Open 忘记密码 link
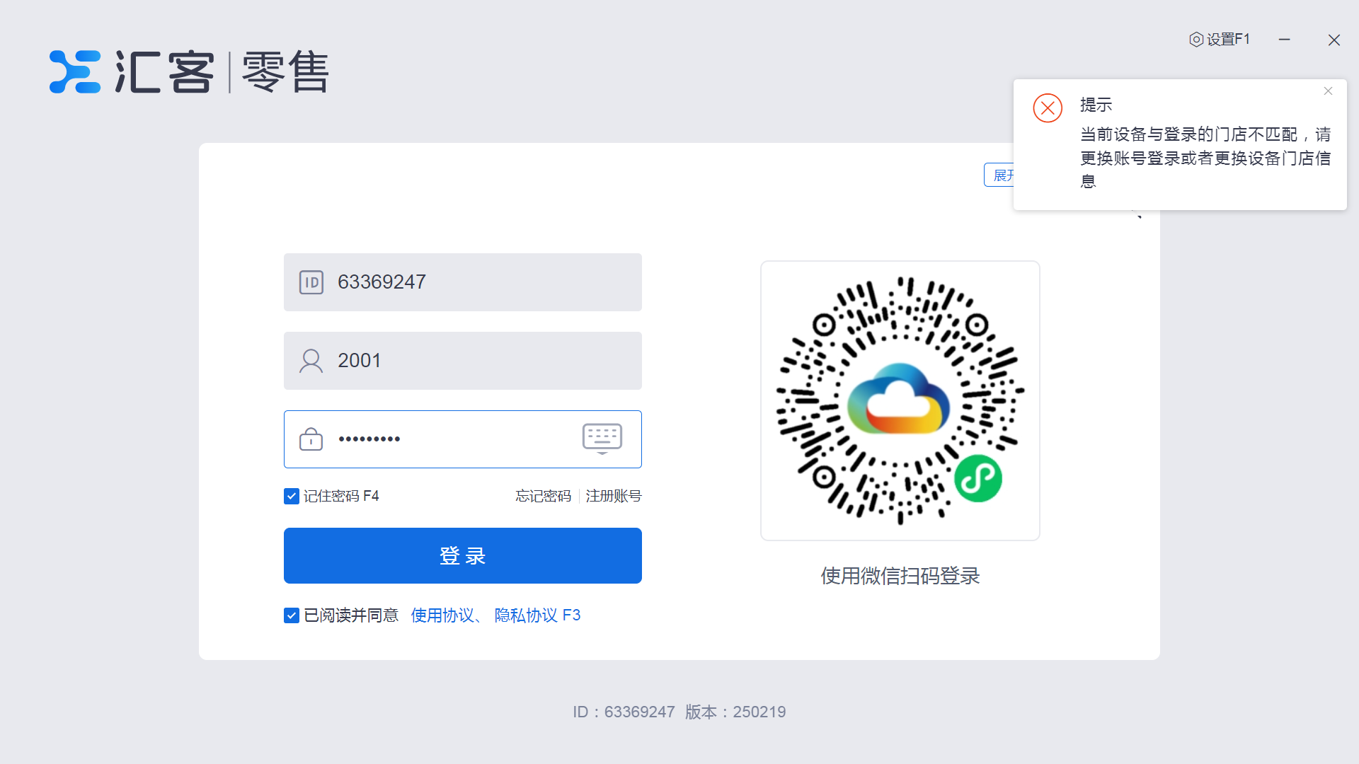This screenshot has width=1359, height=764. coord(544,496)
